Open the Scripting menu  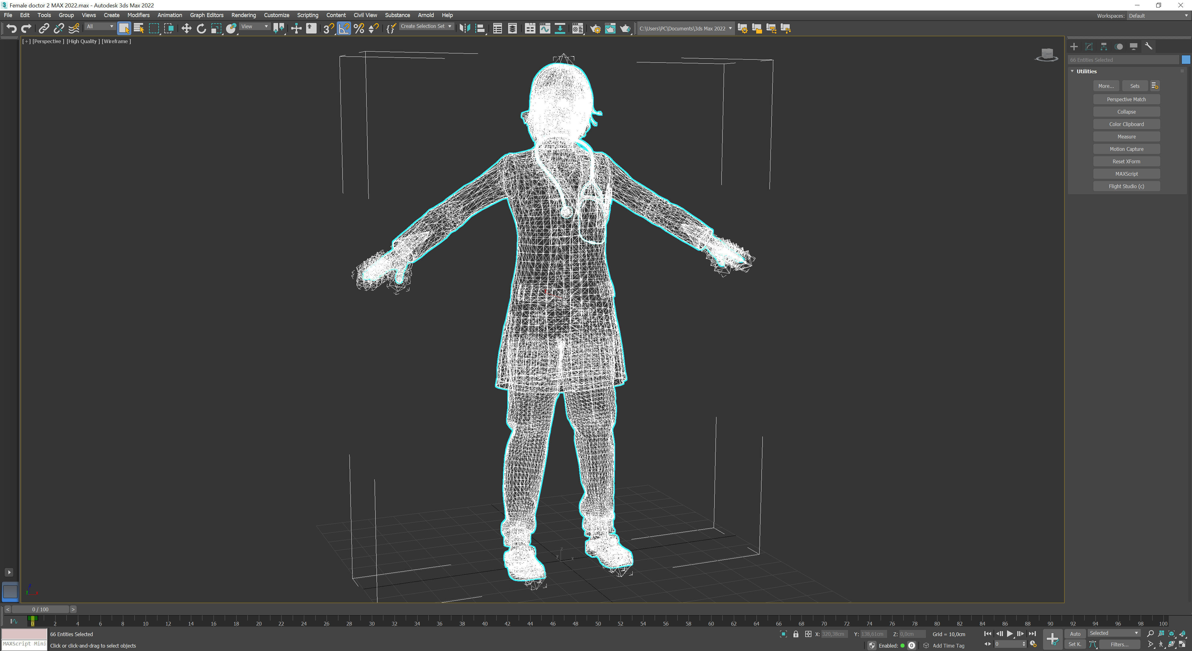coord(307,15)
